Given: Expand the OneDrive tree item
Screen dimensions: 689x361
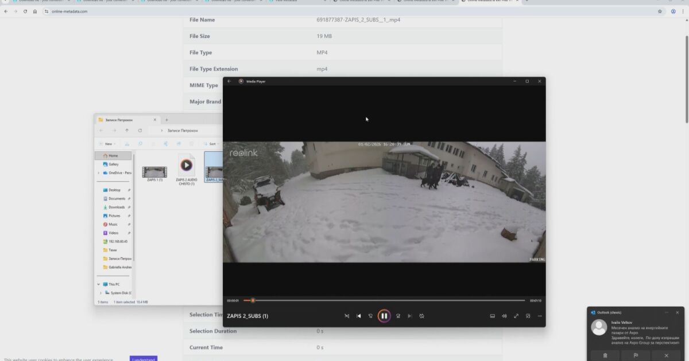Looking at the screenshot, I should pos(99,172).
